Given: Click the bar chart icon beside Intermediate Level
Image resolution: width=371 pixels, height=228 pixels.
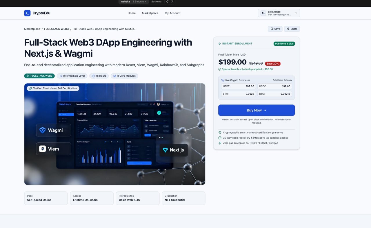Looking at the screenshot, I should point(61,76).
